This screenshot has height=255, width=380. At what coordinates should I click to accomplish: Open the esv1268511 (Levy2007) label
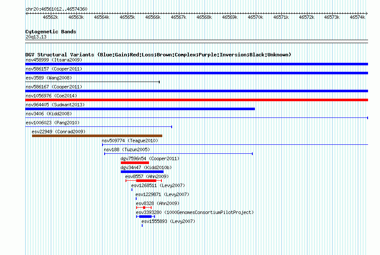click(x=158, y=185)
